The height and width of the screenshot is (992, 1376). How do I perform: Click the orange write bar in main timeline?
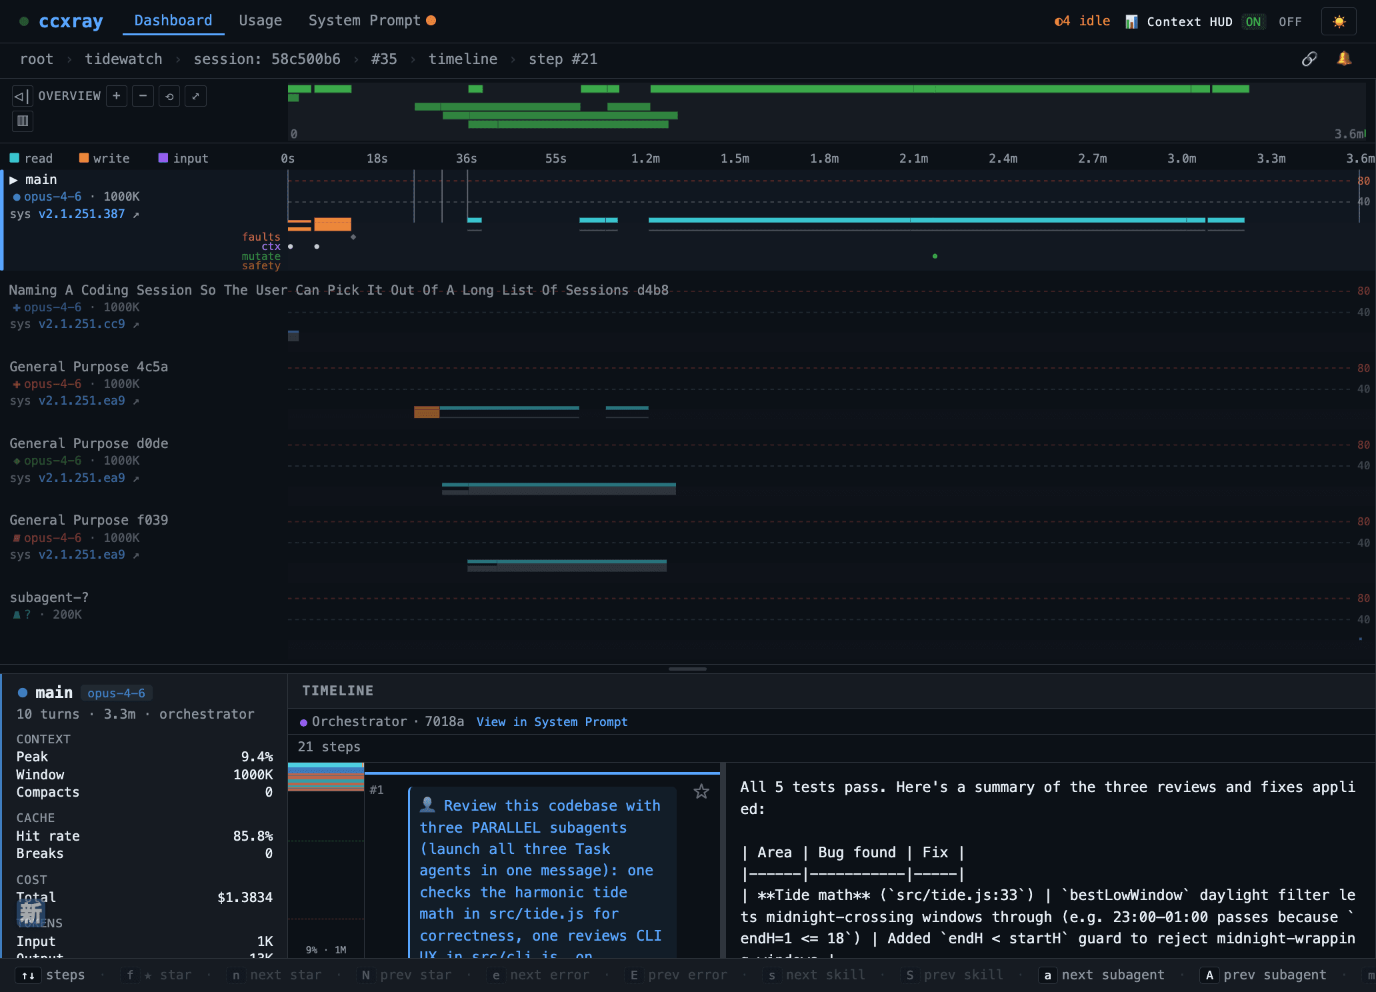pos(333,224)
